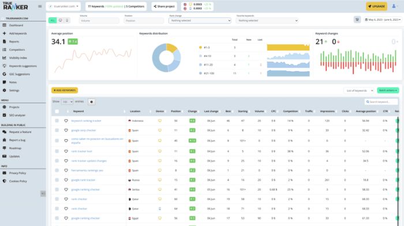404x226 pixels.
Task: Click the clear filters icon button
Action: click(x=357, y=20)
